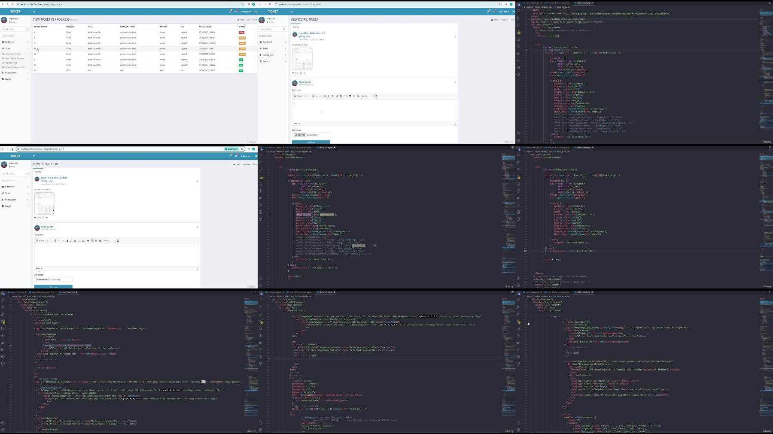Select ticket number 11 row in table
The height and width of the screenshot is (434, 773).
(145, 49)
